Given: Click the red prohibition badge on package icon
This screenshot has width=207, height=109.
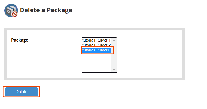Looking at the screenshot, I should pyautogui.click(x=15, y=14).
